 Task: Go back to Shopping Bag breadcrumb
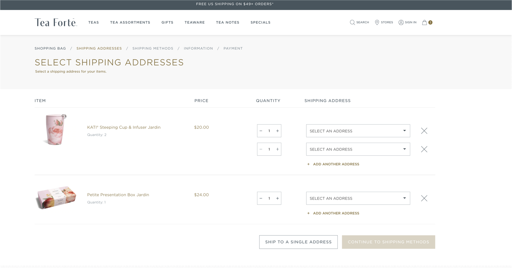[50, 48]
